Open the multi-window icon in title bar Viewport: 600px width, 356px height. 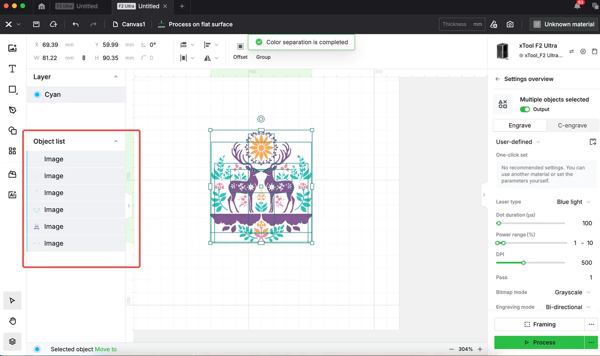[x=595, y=6]
